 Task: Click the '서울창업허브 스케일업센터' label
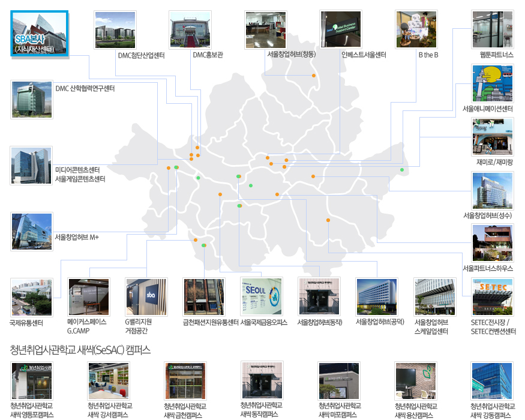431,327
